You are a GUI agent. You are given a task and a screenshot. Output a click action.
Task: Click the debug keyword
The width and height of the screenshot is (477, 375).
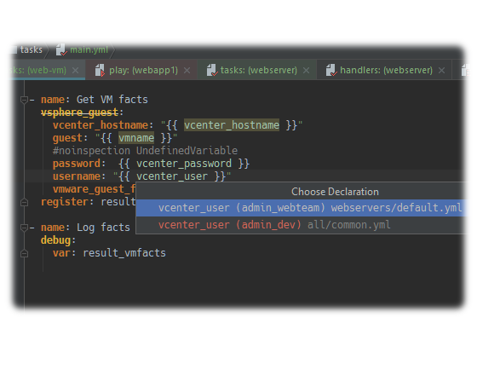[x=55, y=240]
